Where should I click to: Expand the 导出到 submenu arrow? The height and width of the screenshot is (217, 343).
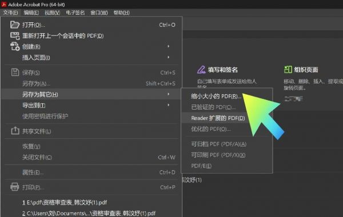coord(168,105)
